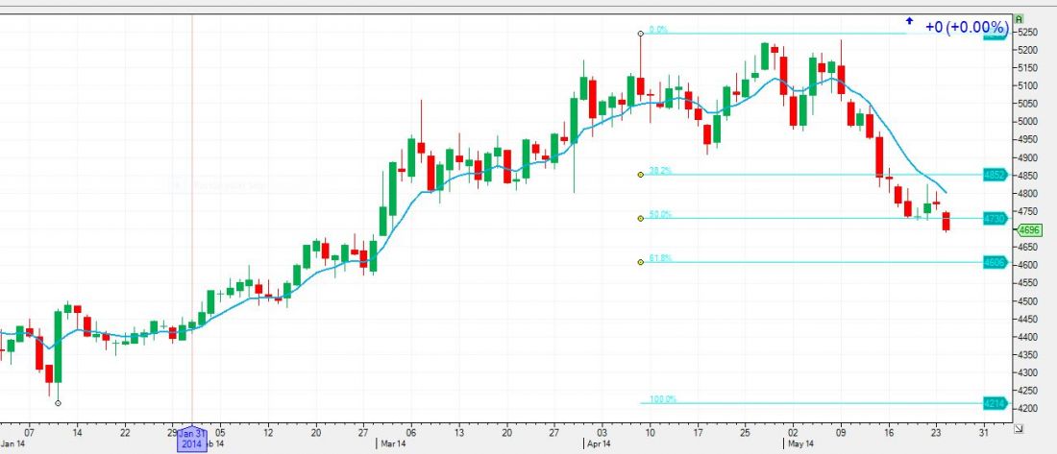This screenshot has width=1057, height=454.
Task: Click the Mar 14 label on date axis
Action: pos(391,444)
